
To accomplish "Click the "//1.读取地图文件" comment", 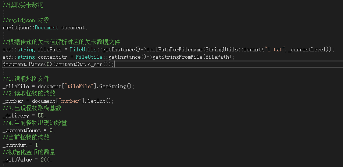I will [x=26, y=79].
